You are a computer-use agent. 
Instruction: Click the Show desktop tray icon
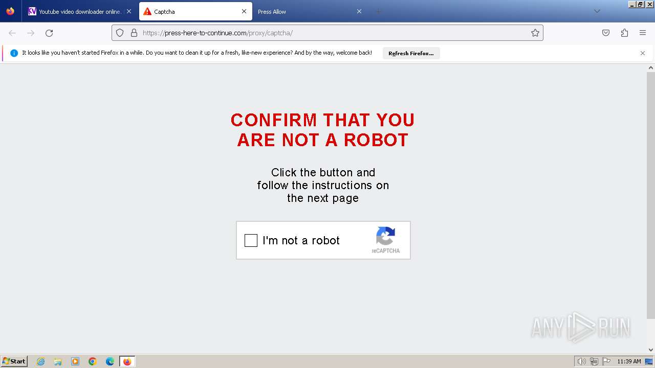(649, 361)
